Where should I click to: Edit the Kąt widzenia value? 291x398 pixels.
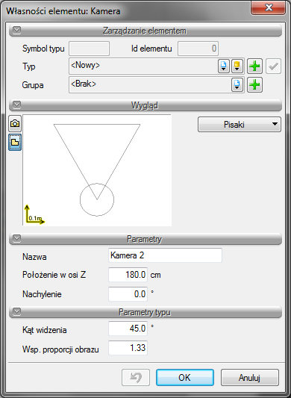click(x=128, y=329)
